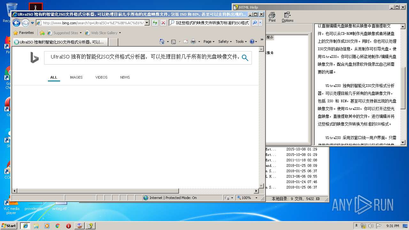Viewport: 409px width, 230px height.
Task: Show hidden tray icons arrow
Action: [356, 226]
